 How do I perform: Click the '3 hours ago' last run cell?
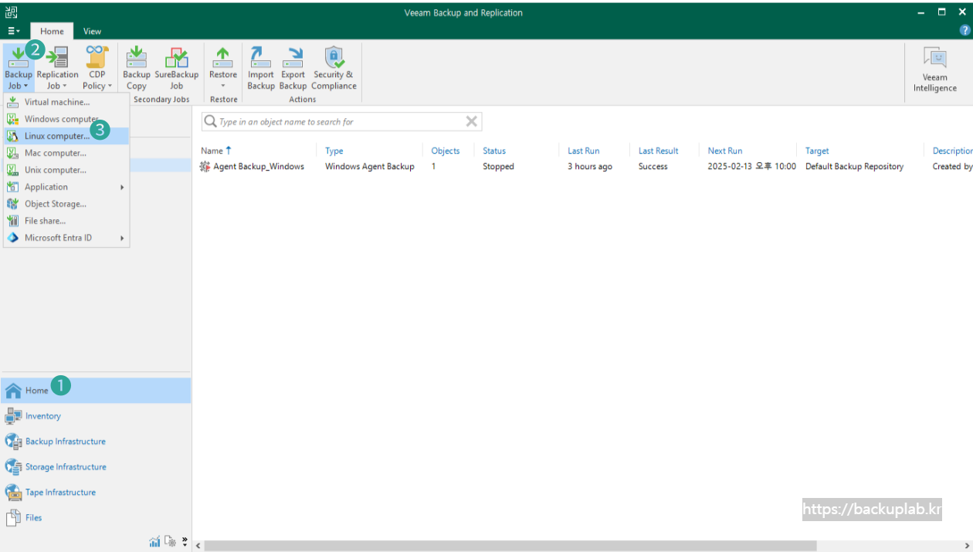[x=590, y=167]
